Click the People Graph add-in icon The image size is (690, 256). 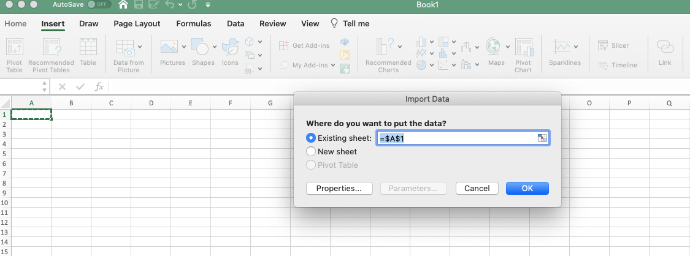coord(345,69)
